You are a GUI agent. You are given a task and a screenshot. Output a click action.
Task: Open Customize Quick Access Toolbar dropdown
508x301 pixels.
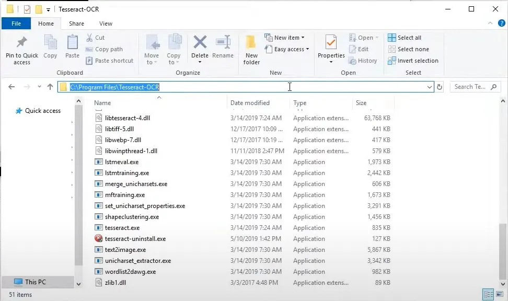(x=48, y=10)
